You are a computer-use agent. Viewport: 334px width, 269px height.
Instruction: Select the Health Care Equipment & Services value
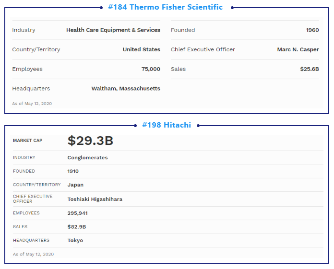113,30
